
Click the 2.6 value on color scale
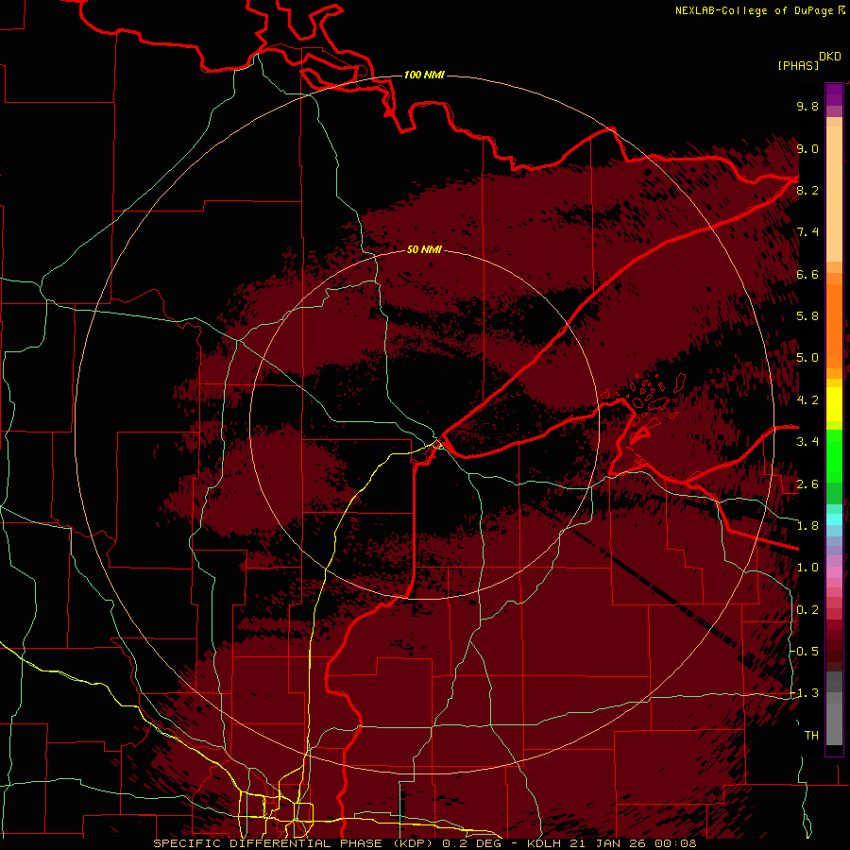(807, 484)
